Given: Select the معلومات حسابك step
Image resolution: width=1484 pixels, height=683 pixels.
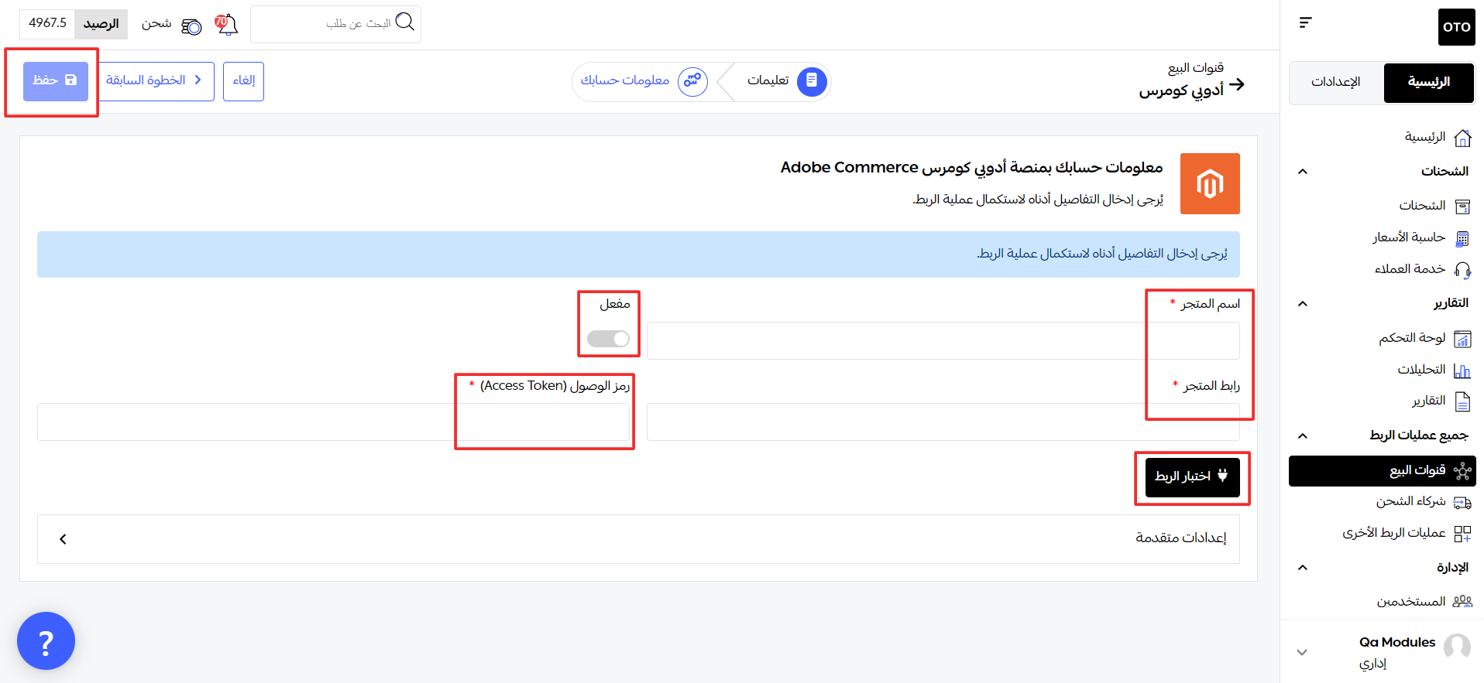Looking at the screenshot, I should [643, 81].
